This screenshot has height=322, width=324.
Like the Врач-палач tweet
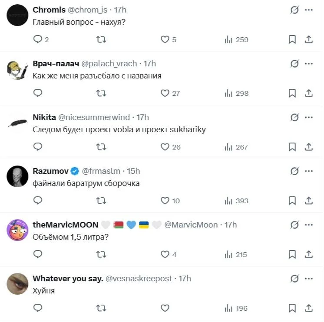(x=165, y=93)
